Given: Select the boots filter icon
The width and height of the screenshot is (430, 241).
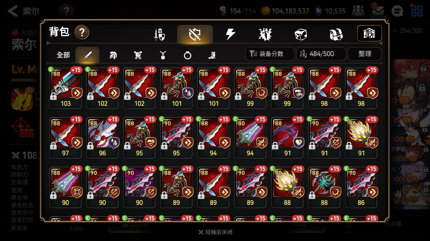Looking at the screenshot, I should pyautogui.click(x=212, y=55).
